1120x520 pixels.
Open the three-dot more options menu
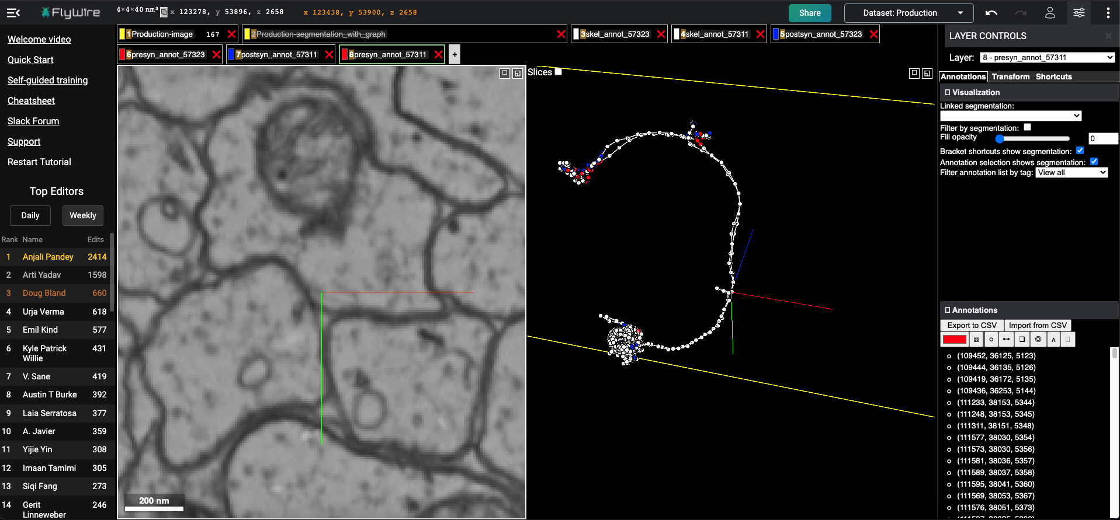tap(1108, 13)
